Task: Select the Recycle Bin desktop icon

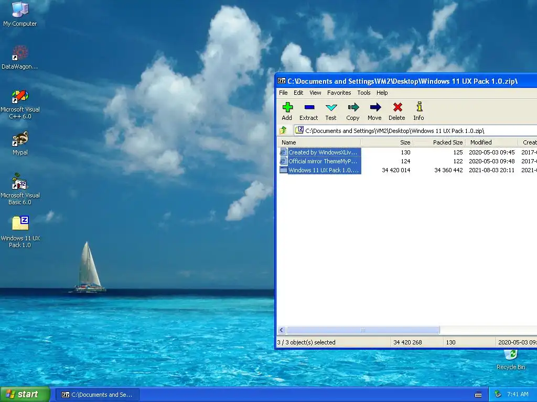Action: (511, 355)
